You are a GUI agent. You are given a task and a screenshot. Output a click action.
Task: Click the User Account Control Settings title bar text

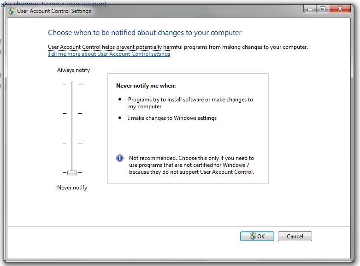click(54, 11)
